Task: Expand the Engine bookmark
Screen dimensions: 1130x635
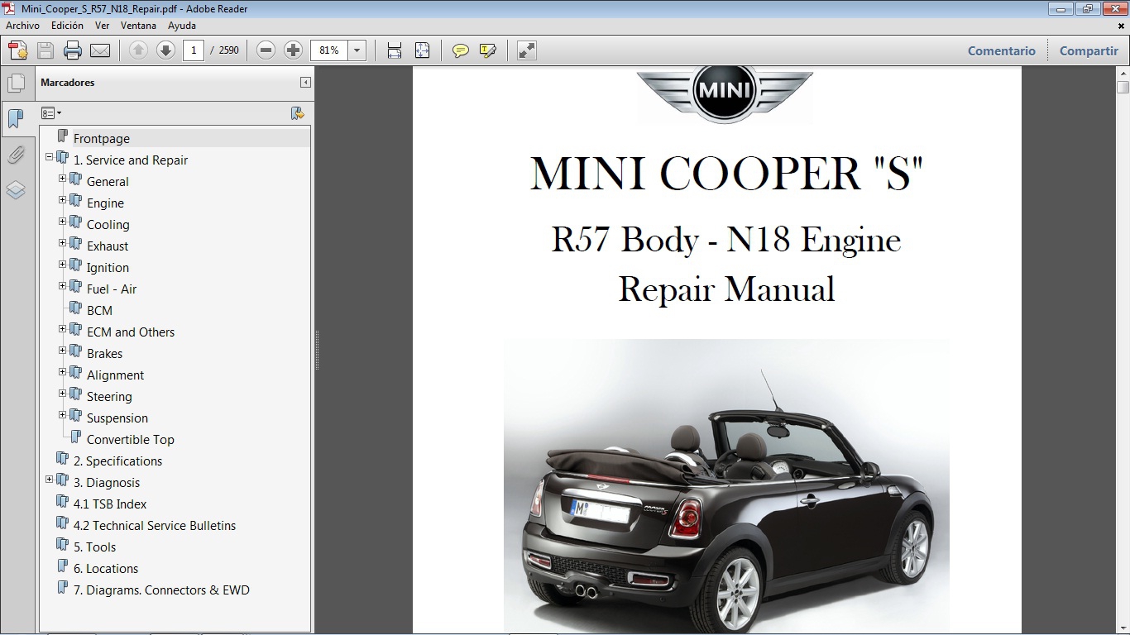Action: 62,199
